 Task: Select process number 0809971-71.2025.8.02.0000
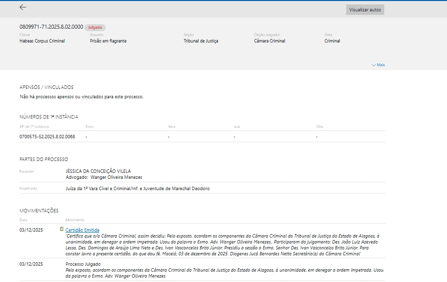[51, 27]
